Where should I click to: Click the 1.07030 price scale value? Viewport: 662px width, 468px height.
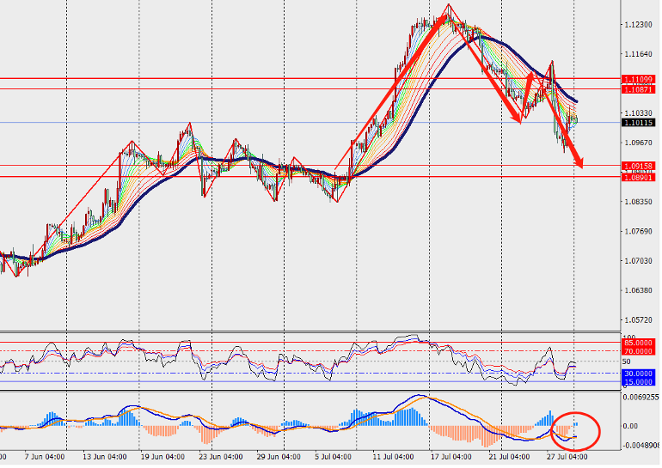coord(638,261)
